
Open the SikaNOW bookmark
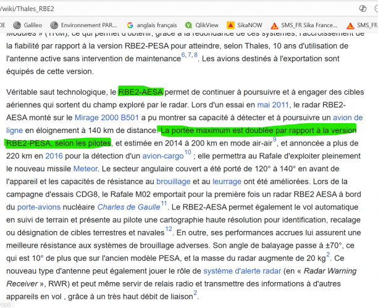click(245, 25)
